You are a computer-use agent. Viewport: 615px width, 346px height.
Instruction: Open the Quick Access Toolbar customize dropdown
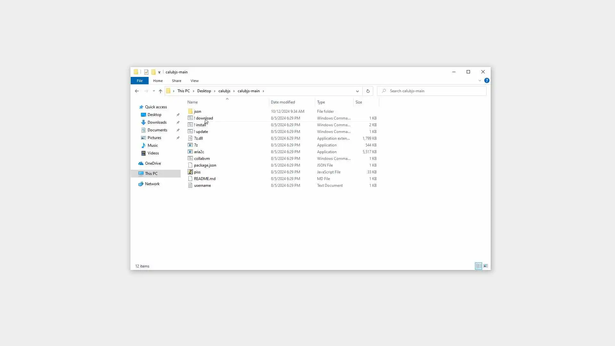[159, 72]
